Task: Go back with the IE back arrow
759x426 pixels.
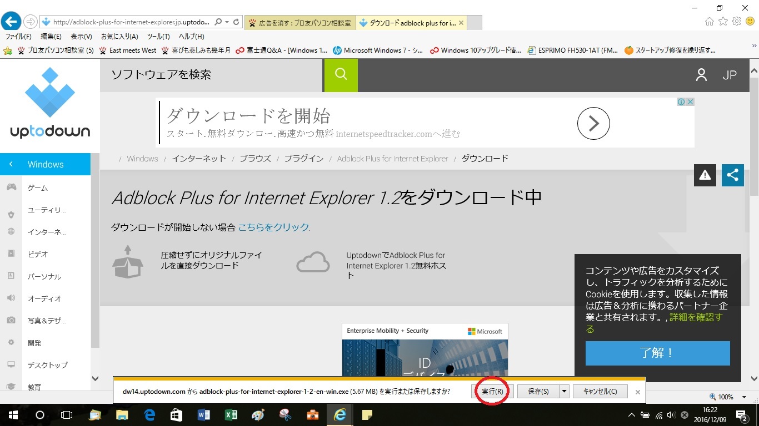Action: pos(11,22)
